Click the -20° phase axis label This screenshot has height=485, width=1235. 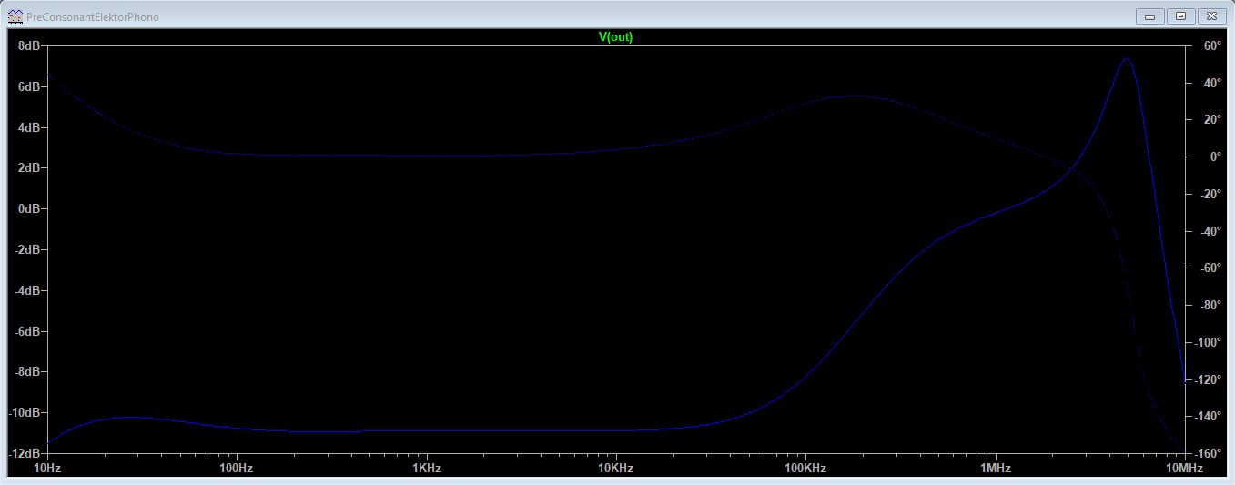point(1210,195)
